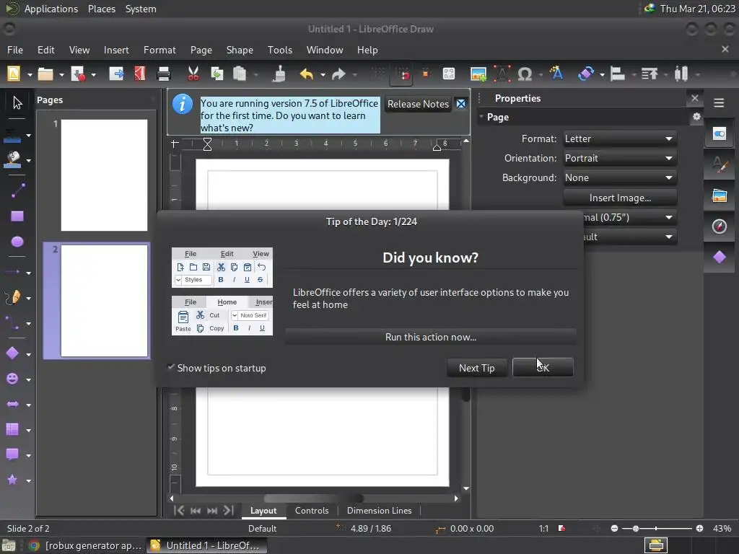
Task: Switch to the Controls layer tab
Action: [x=312, y=511]
